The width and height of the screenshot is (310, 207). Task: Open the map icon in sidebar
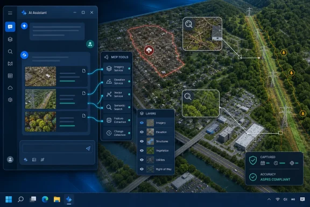click(10, 64)
